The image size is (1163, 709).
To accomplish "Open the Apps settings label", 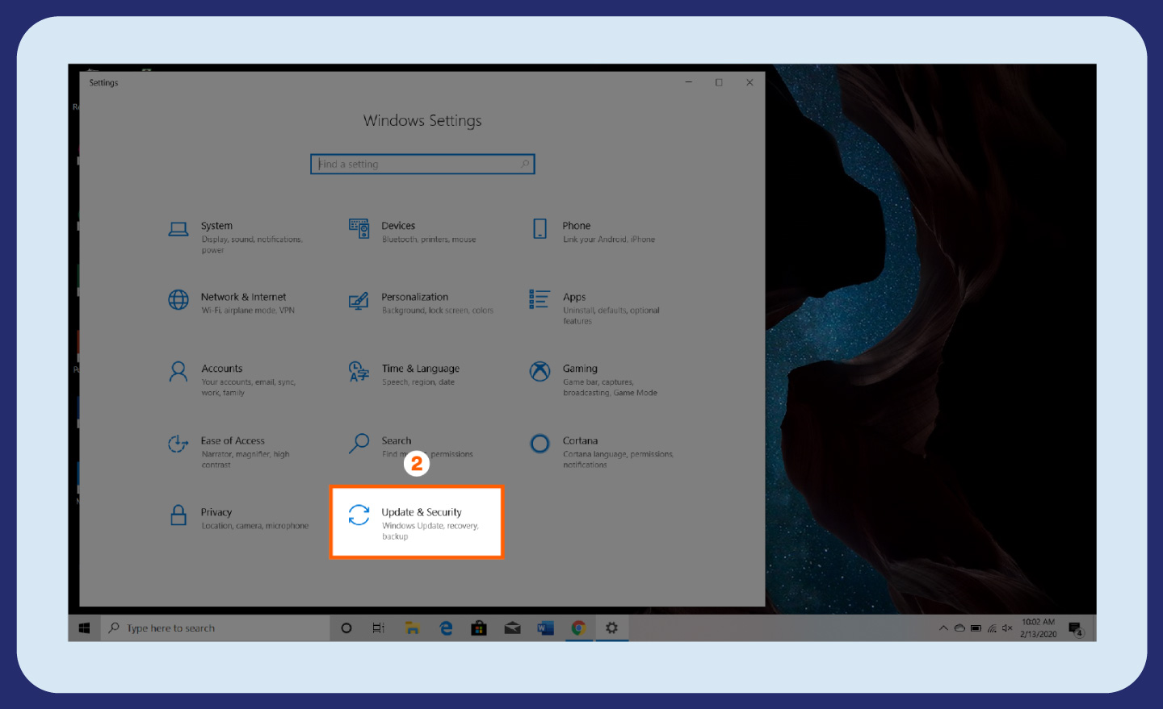I will 574,298.
